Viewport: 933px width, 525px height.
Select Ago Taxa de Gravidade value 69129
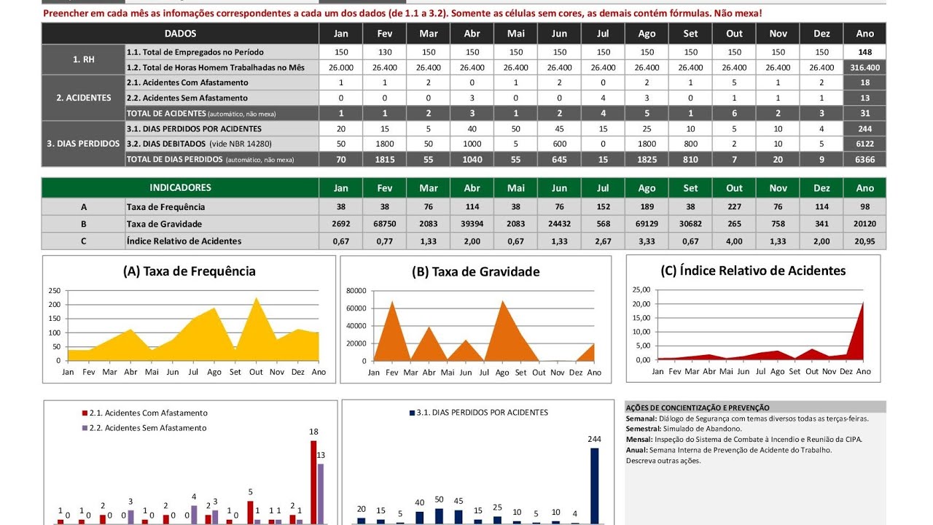(x=647, y=224)
